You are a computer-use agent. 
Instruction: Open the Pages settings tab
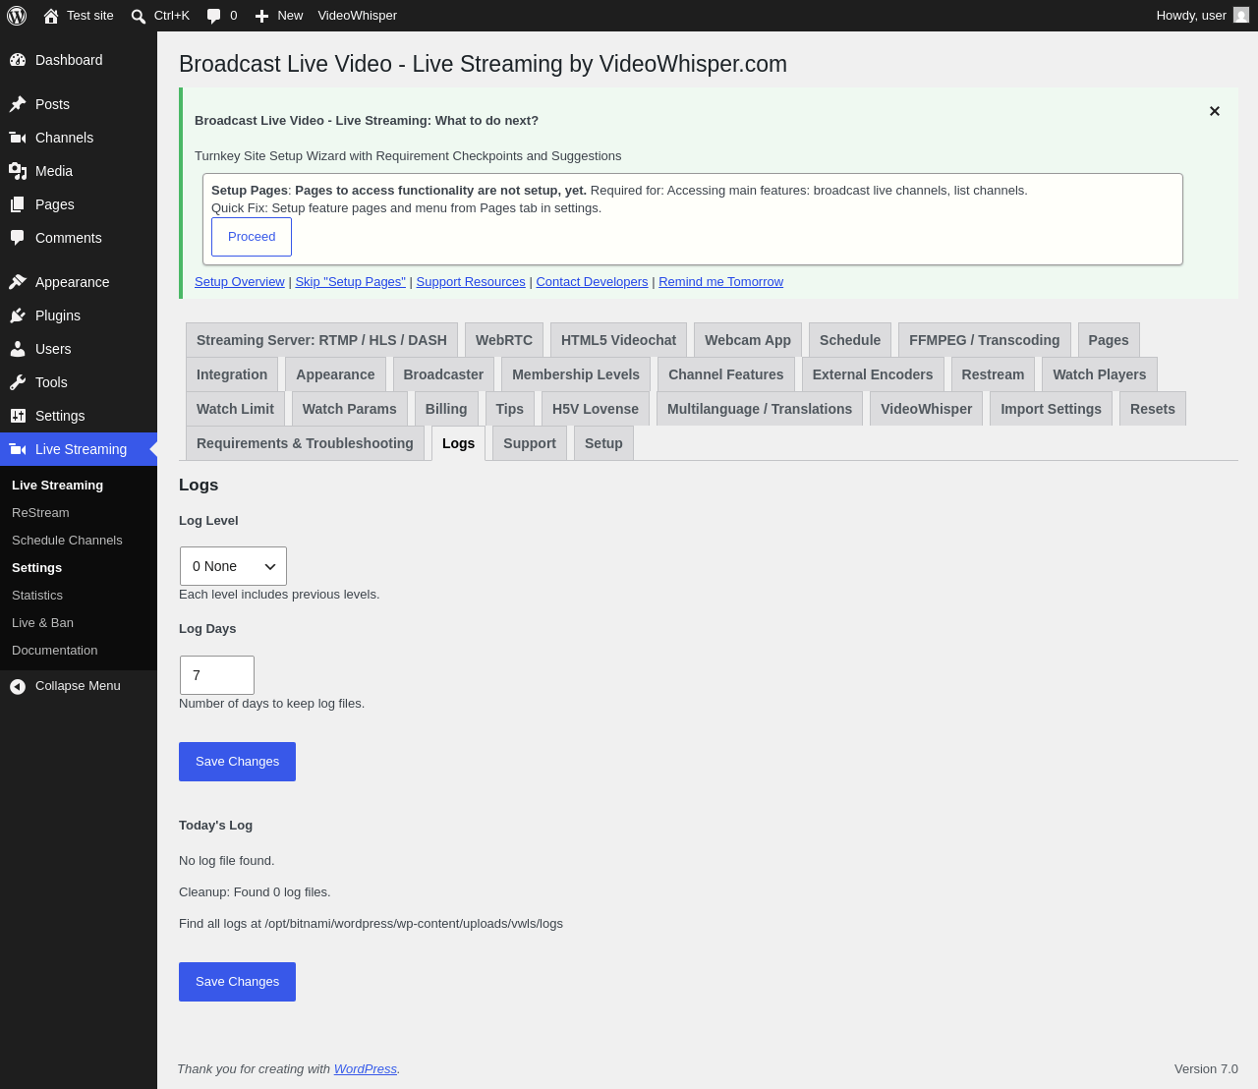point(1109,340)
